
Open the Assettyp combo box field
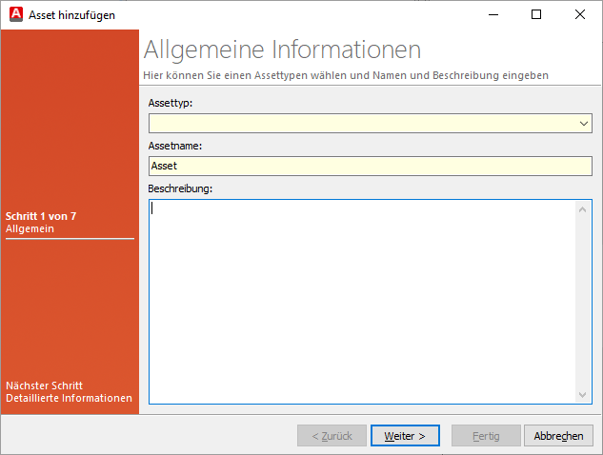point(362,124)
